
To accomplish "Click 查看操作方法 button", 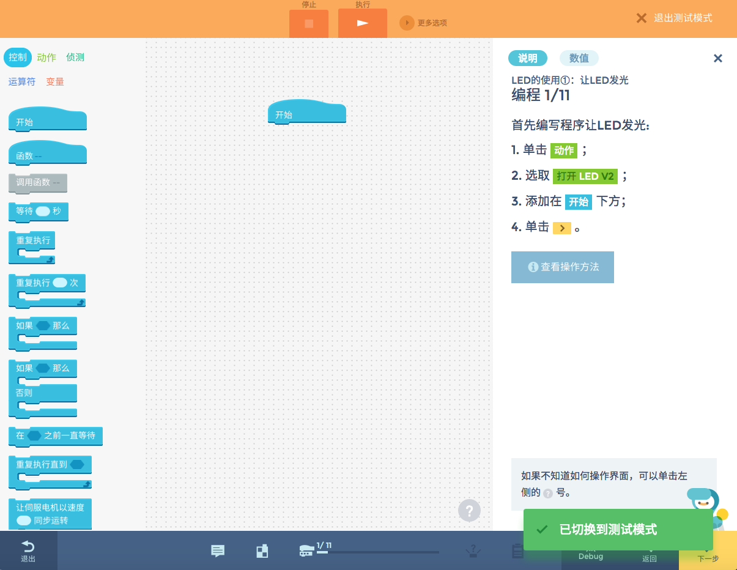I will (562, 267).
